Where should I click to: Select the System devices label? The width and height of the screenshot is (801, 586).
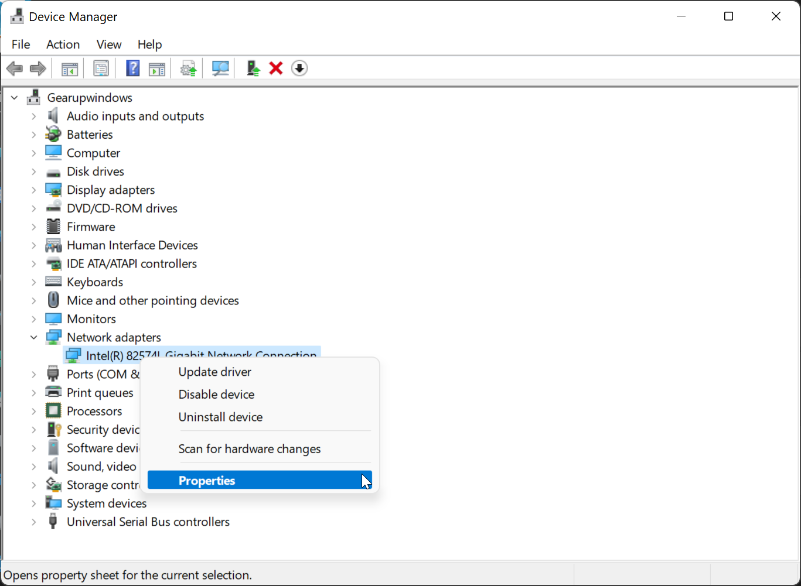click(107, 503)
